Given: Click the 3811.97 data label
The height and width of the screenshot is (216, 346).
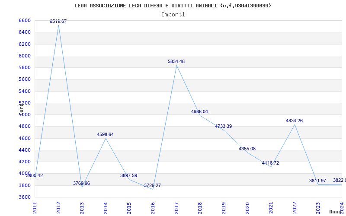Looking at the screenshot, I should [318, 181].
